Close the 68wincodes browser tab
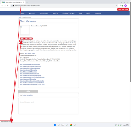This screenshot has width=131, height=127. tap(24, 2)
